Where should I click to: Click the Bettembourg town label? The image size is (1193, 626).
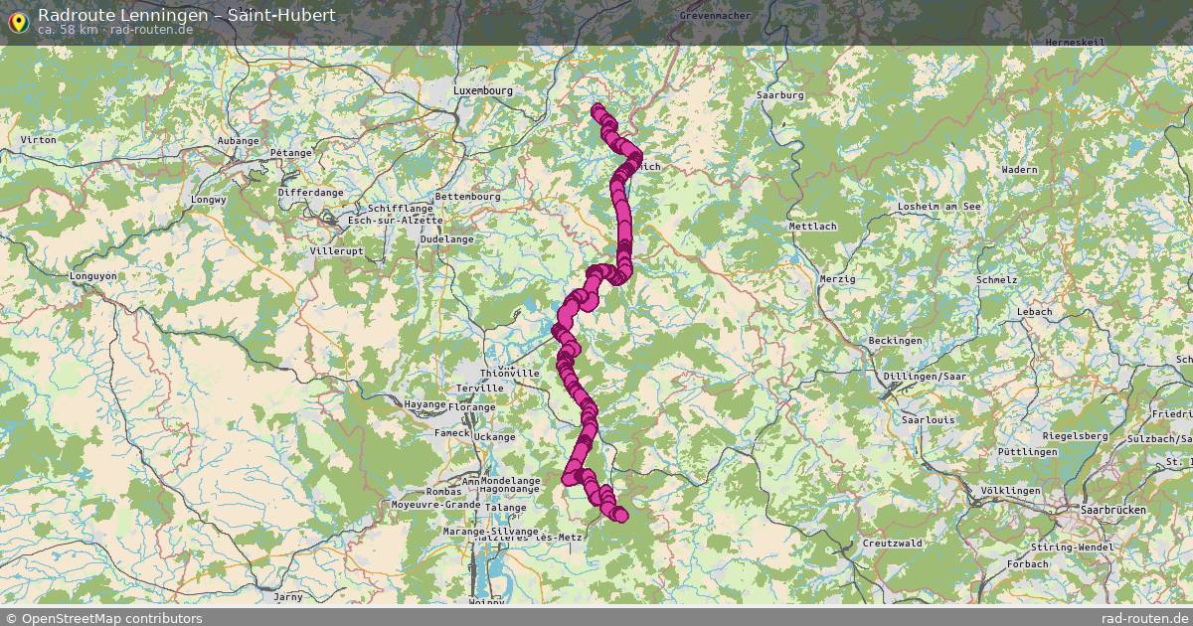(x=468, y=197)
